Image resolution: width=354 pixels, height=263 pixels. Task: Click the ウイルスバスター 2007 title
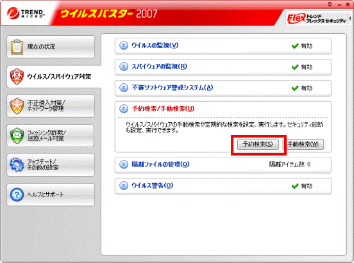click(109, 13)
